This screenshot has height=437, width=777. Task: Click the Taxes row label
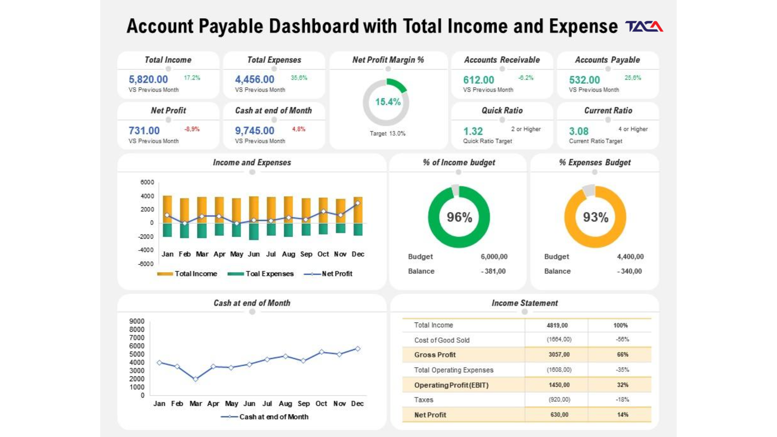pos(424,400)
